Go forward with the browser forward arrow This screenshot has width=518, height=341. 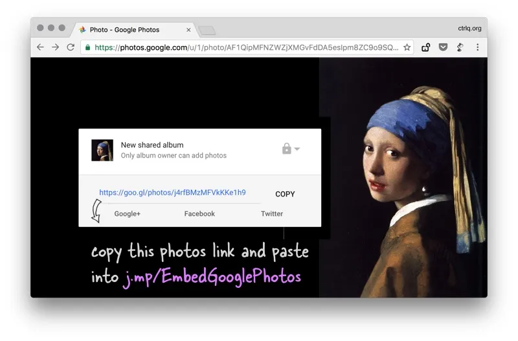coord(56,47)
